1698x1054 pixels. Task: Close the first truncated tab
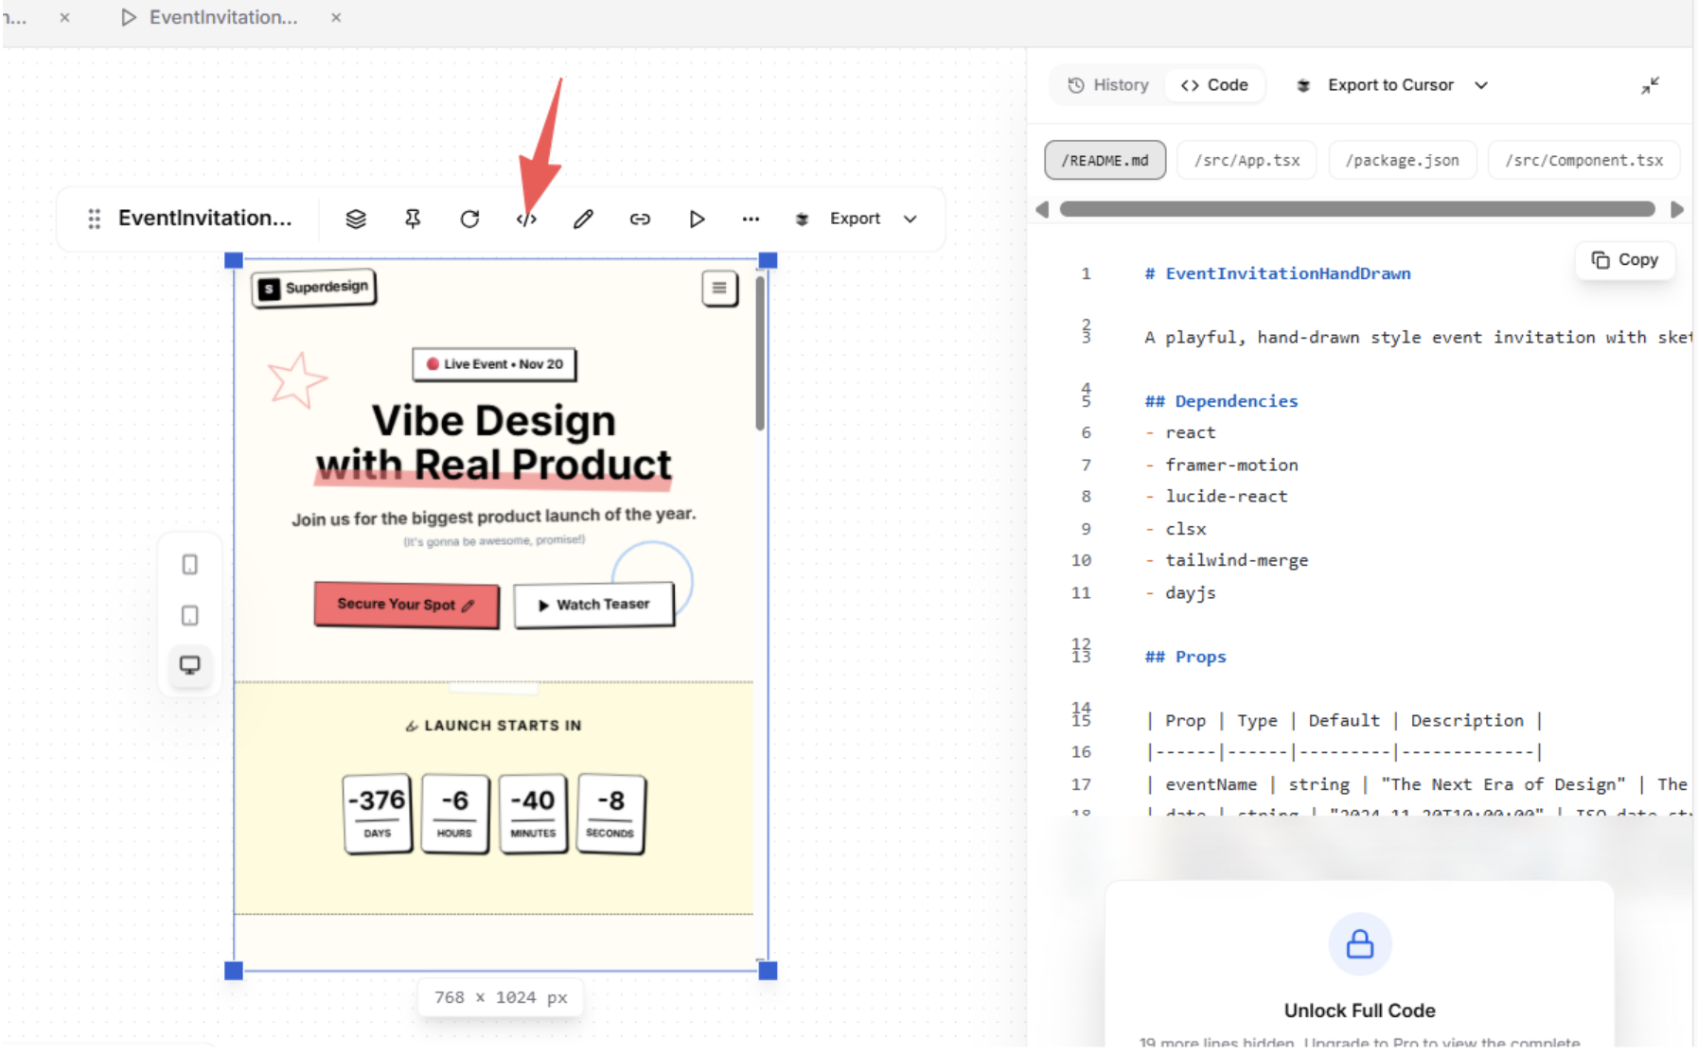click(x=64, y=17)
